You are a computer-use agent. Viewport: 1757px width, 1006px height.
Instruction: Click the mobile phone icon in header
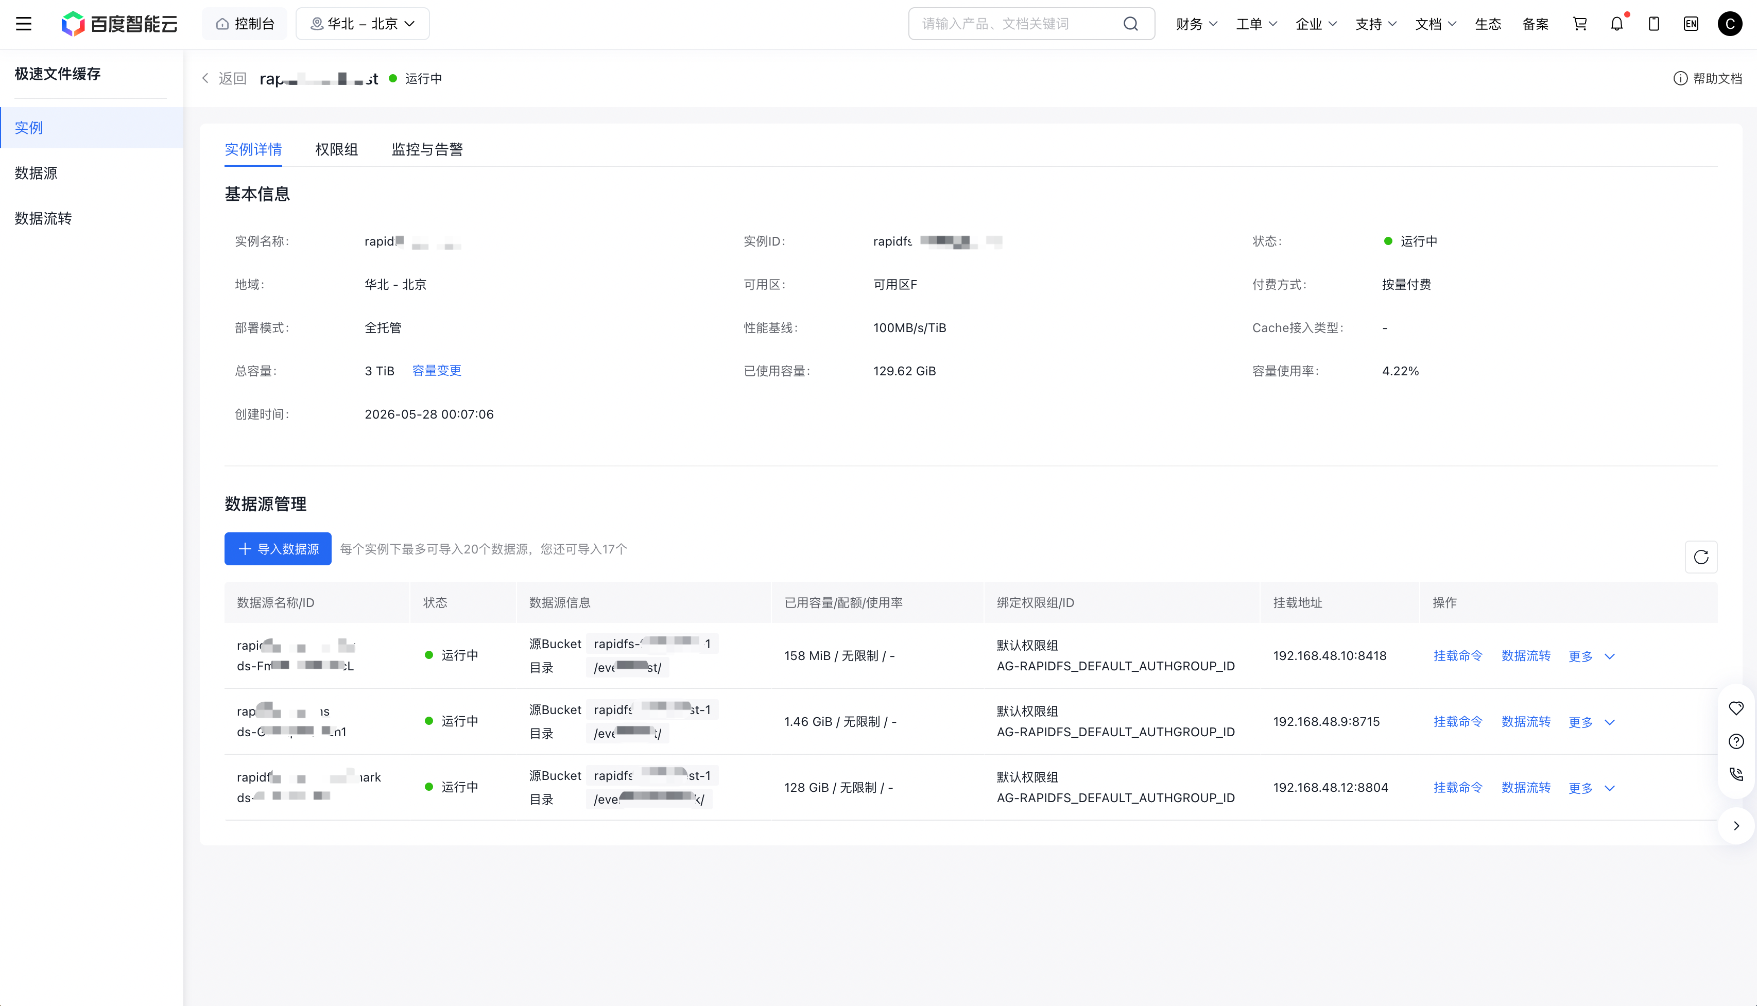(1654, 24)
